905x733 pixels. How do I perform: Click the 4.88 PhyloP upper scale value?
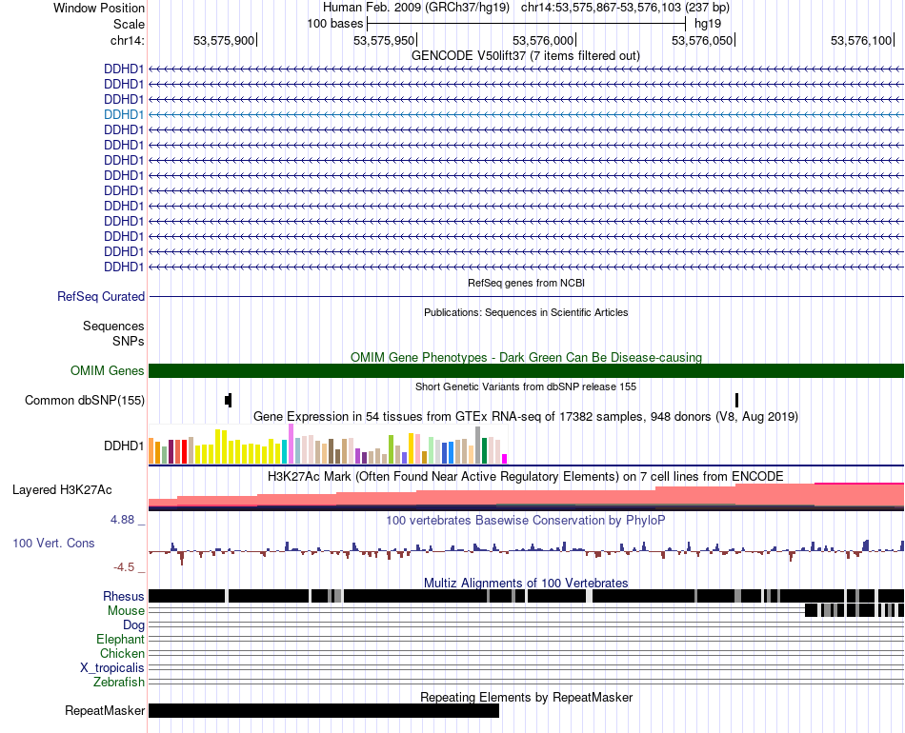click(123, 520)
